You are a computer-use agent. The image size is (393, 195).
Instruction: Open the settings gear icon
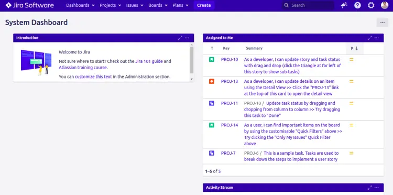(x=371, y=5)
